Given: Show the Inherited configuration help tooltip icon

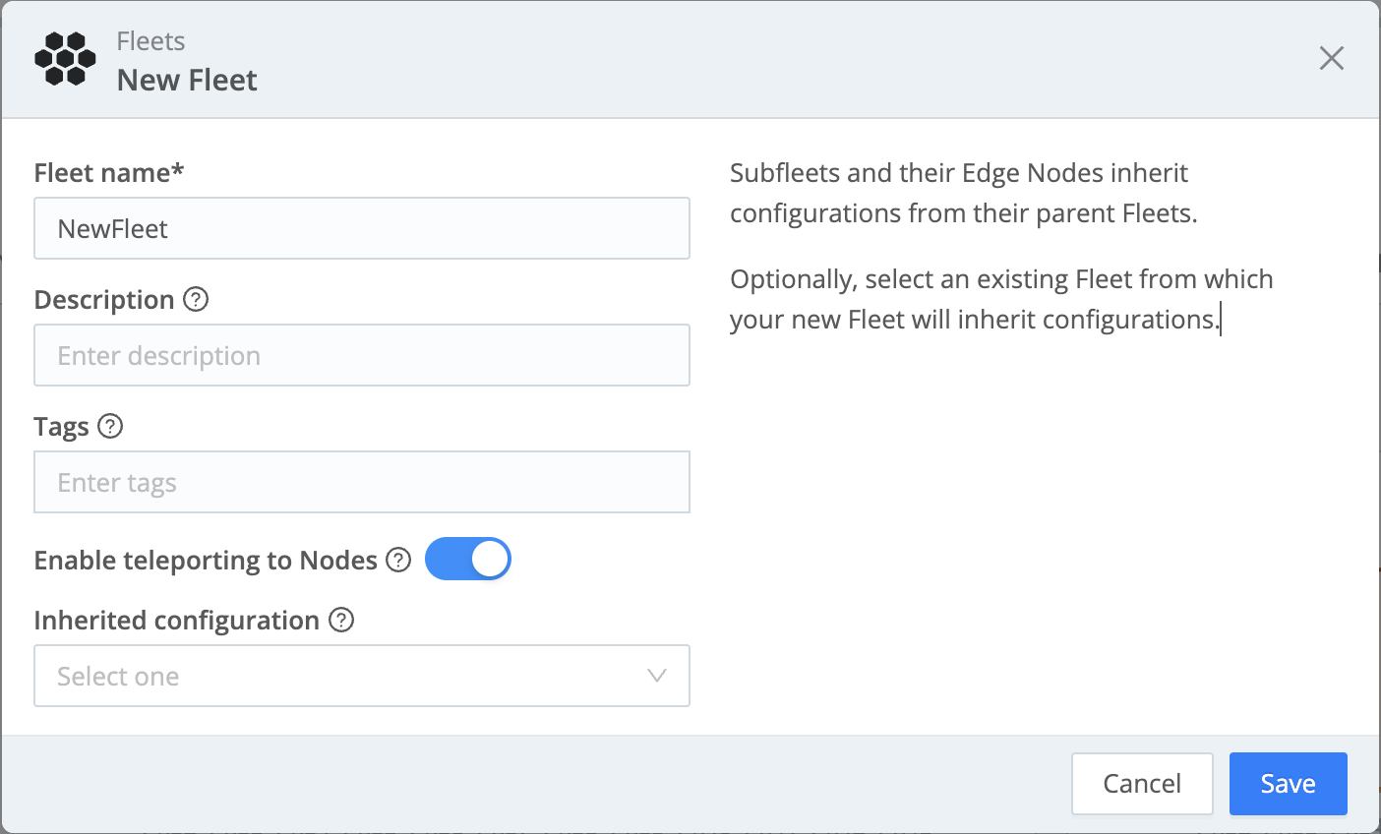Looking at the screenshot, I should (x=341, y=620).
